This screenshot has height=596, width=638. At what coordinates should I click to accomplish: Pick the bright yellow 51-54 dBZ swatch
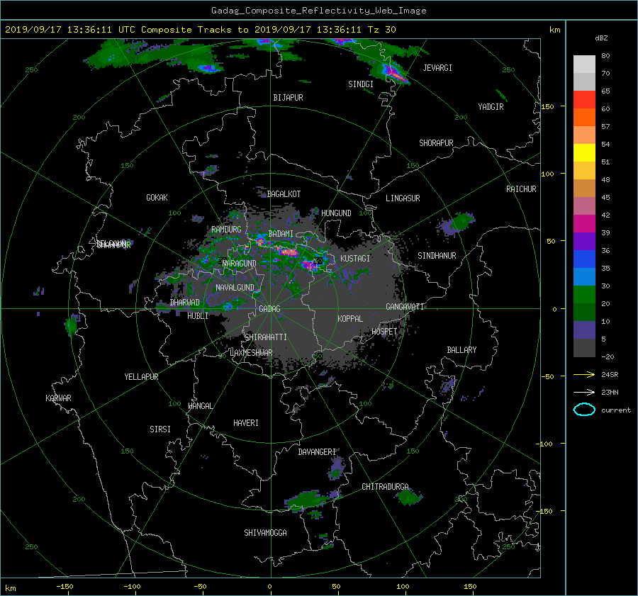[584, 153]
